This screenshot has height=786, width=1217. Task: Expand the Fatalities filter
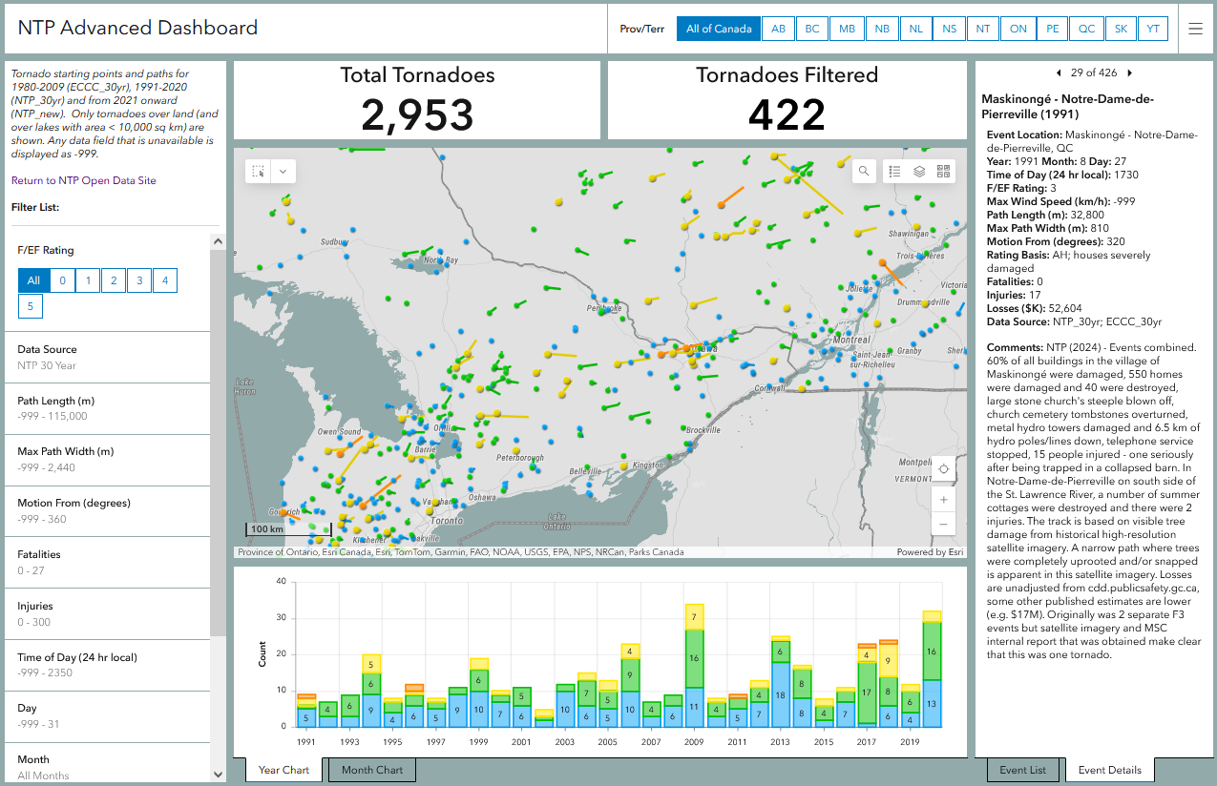click(x=108, y=563)
